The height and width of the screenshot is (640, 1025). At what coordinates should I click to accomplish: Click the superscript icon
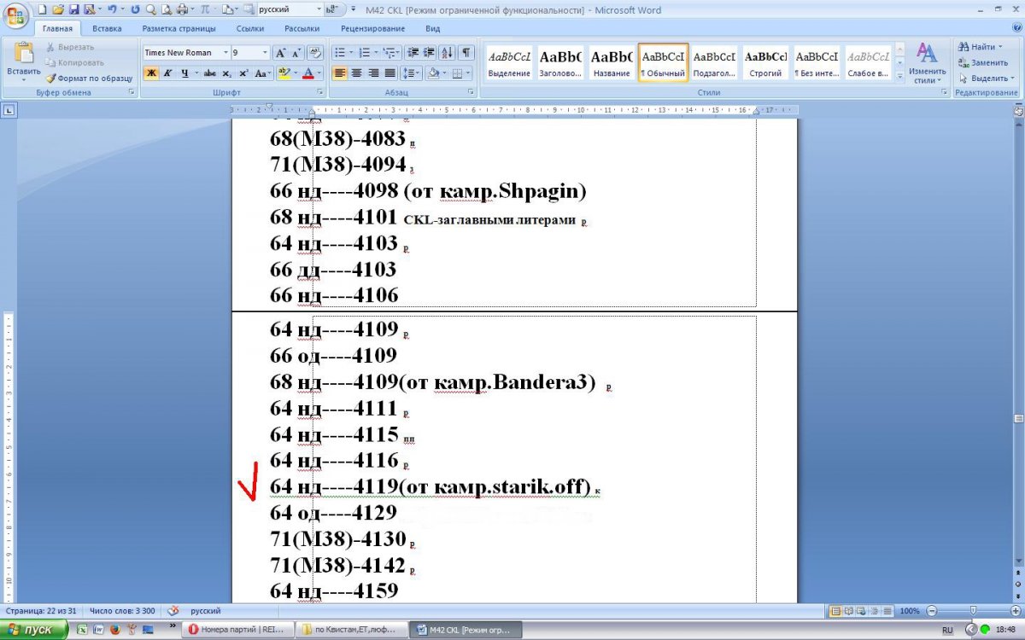(x=243, y=73)
